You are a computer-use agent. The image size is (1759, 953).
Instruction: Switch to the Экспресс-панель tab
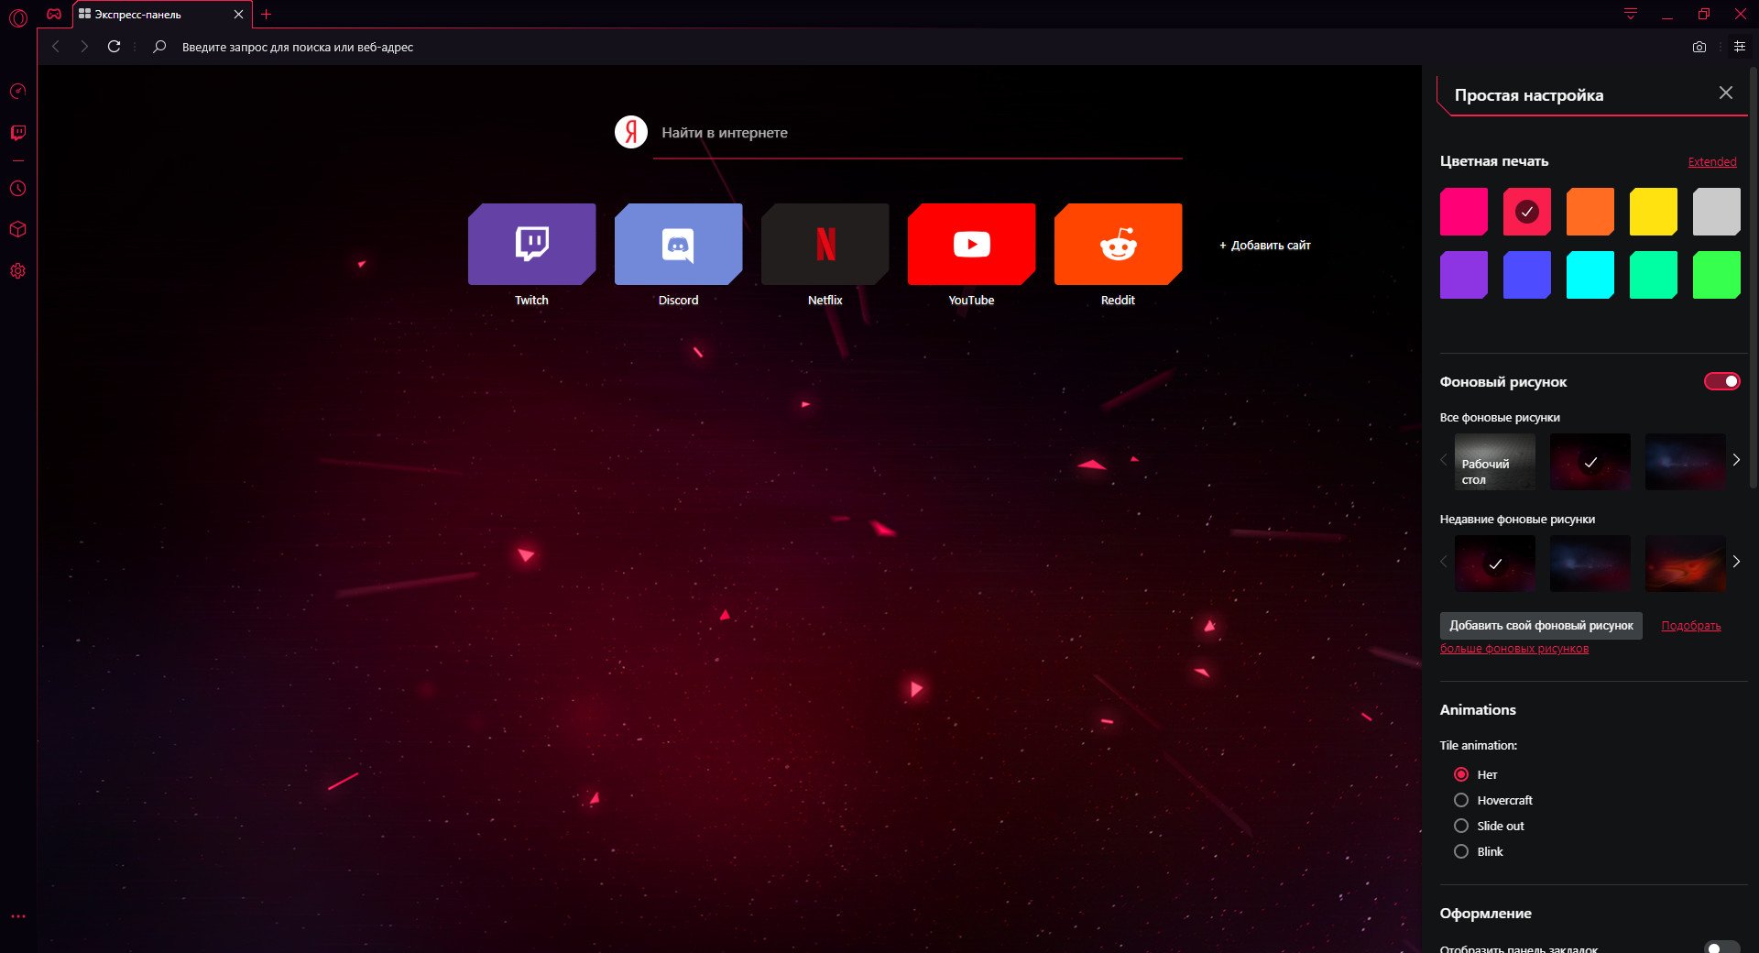151,15
